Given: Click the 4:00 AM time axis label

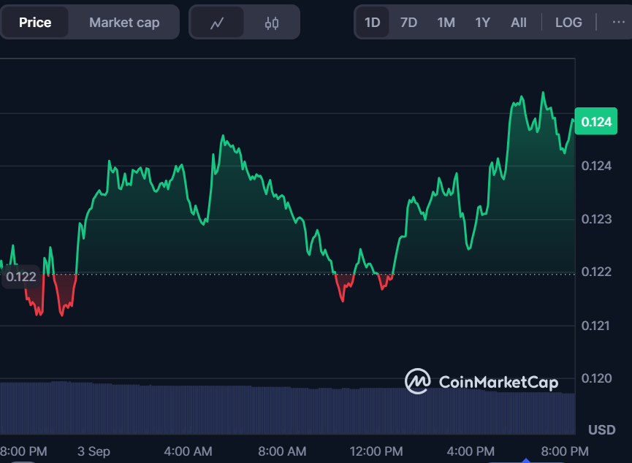Looking at the screenshot, I should click(188, 451).
